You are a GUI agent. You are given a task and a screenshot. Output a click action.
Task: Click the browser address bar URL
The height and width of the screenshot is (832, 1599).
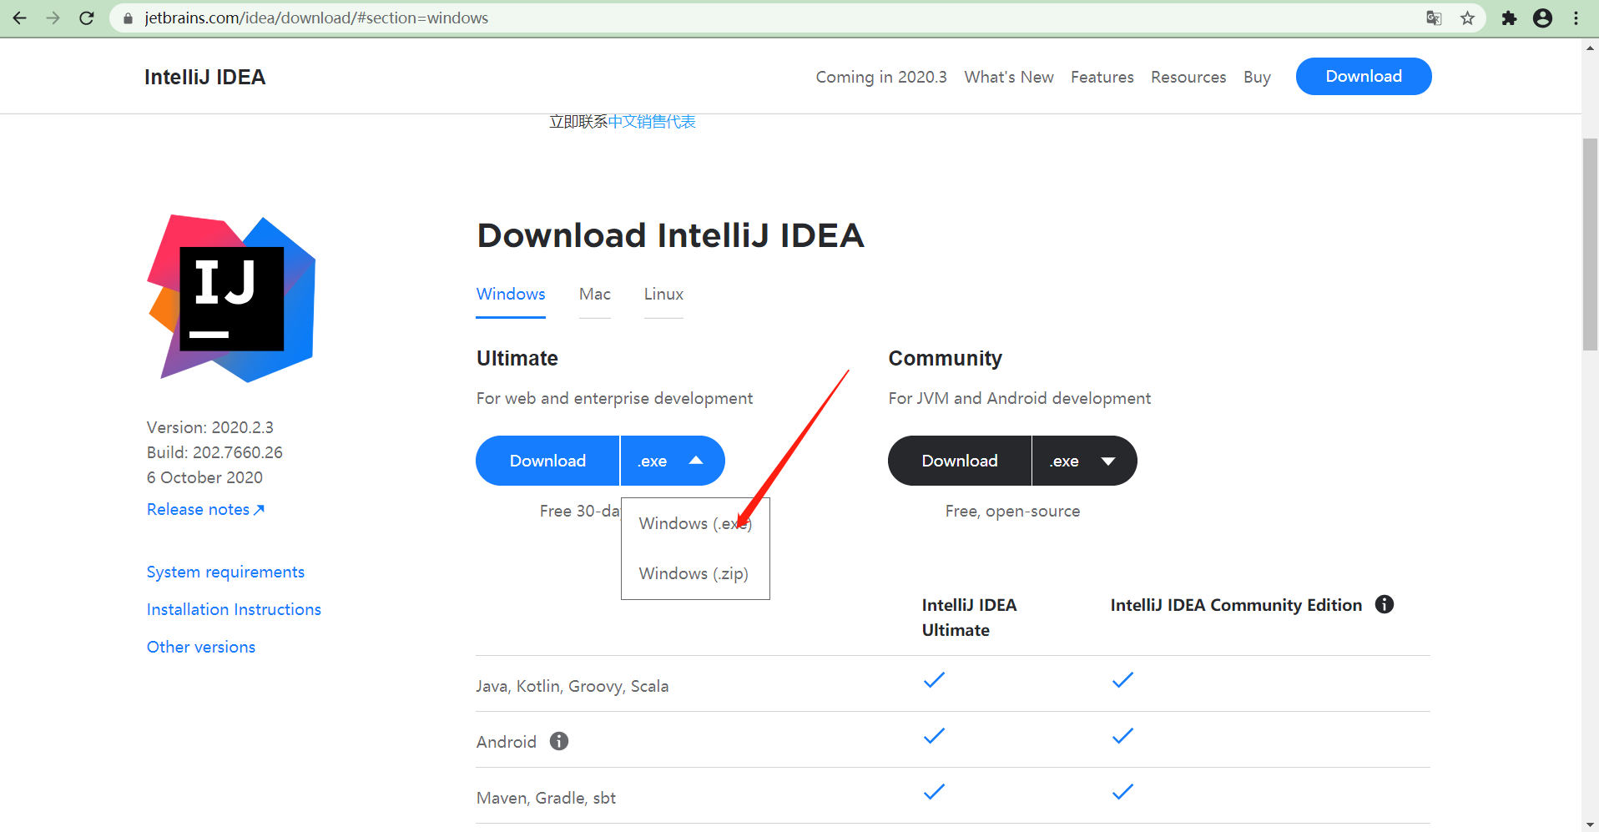pos(316,18)
